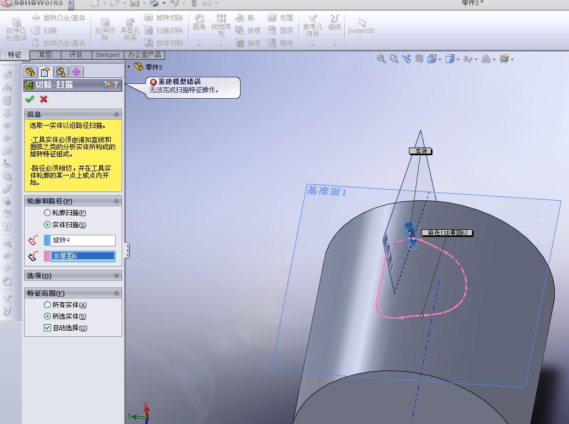
Task: Open the FeatureManager design tree tab
Action: pos(30,72)
